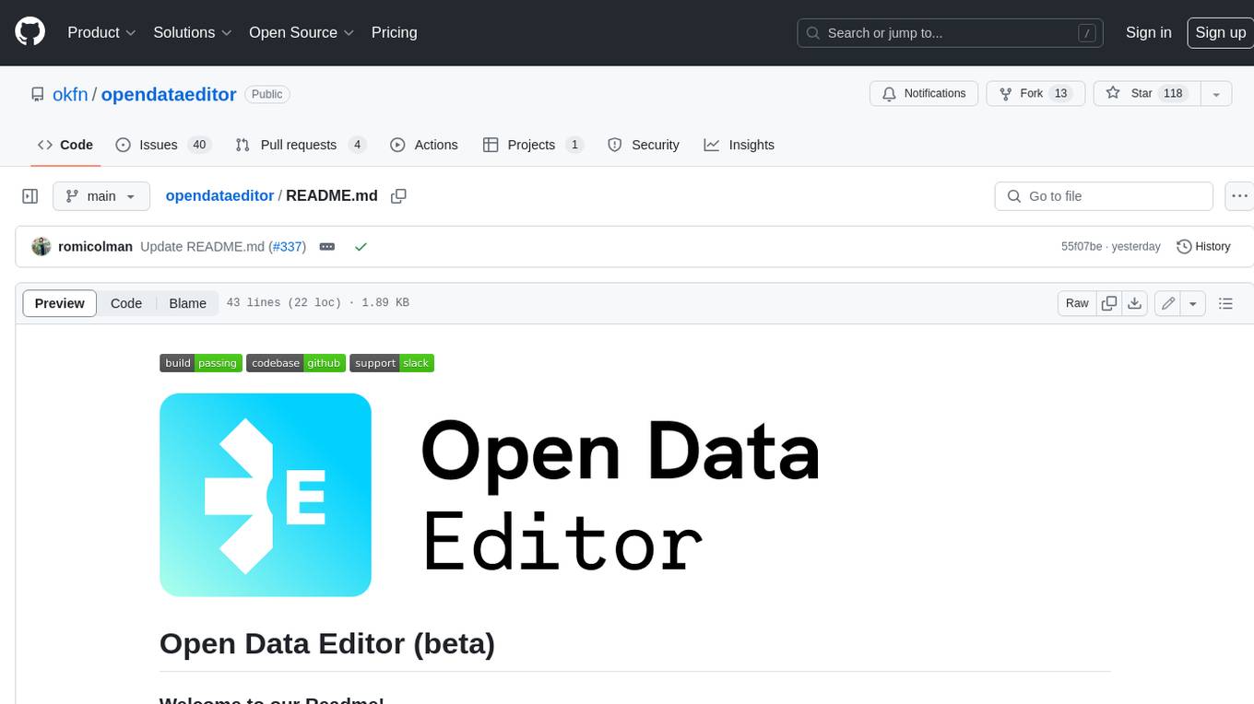Expand the commit message details ellipsis
The image size is (1254, 704).
point(326,247)
